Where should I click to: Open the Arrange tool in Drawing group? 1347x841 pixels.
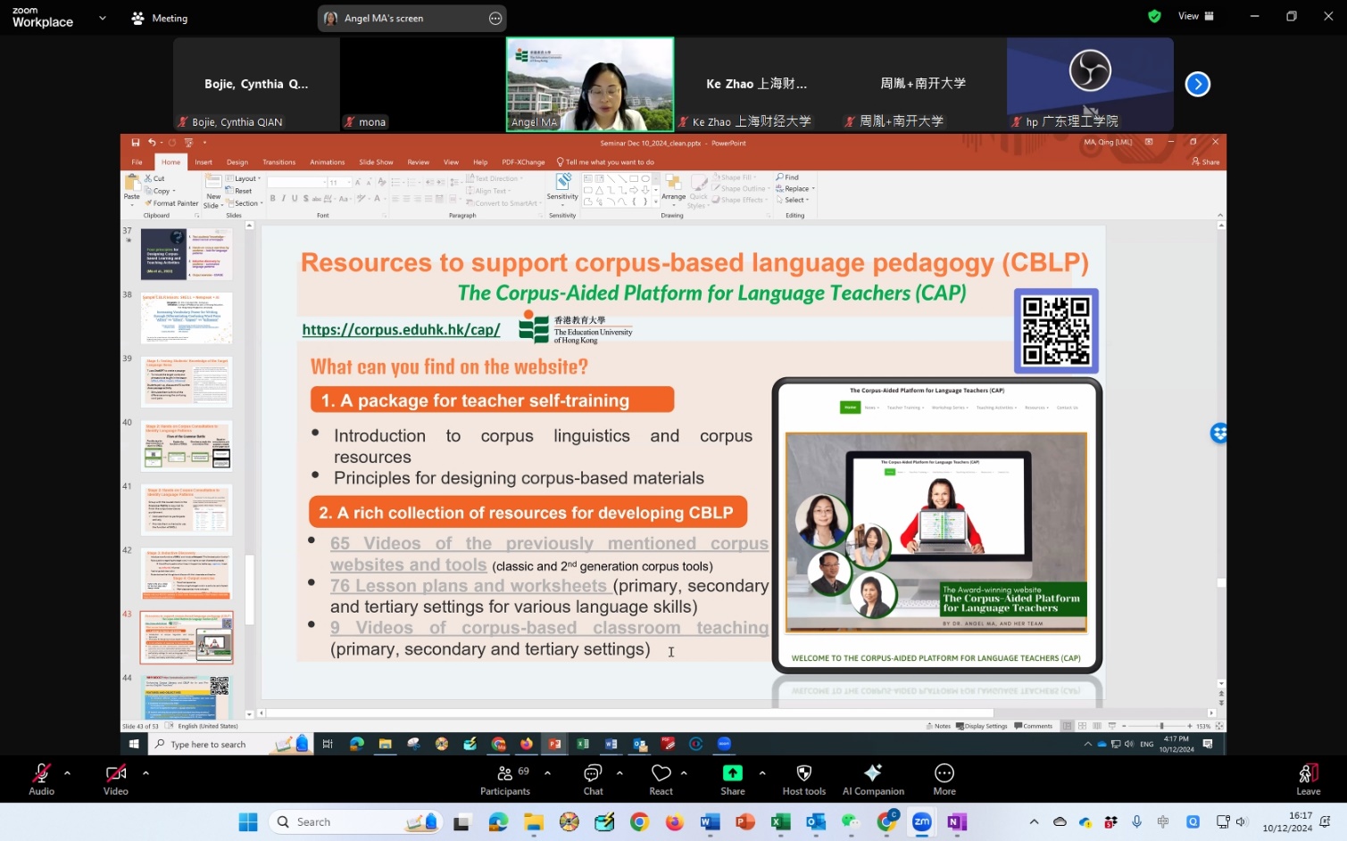click(x=673, y=188)
